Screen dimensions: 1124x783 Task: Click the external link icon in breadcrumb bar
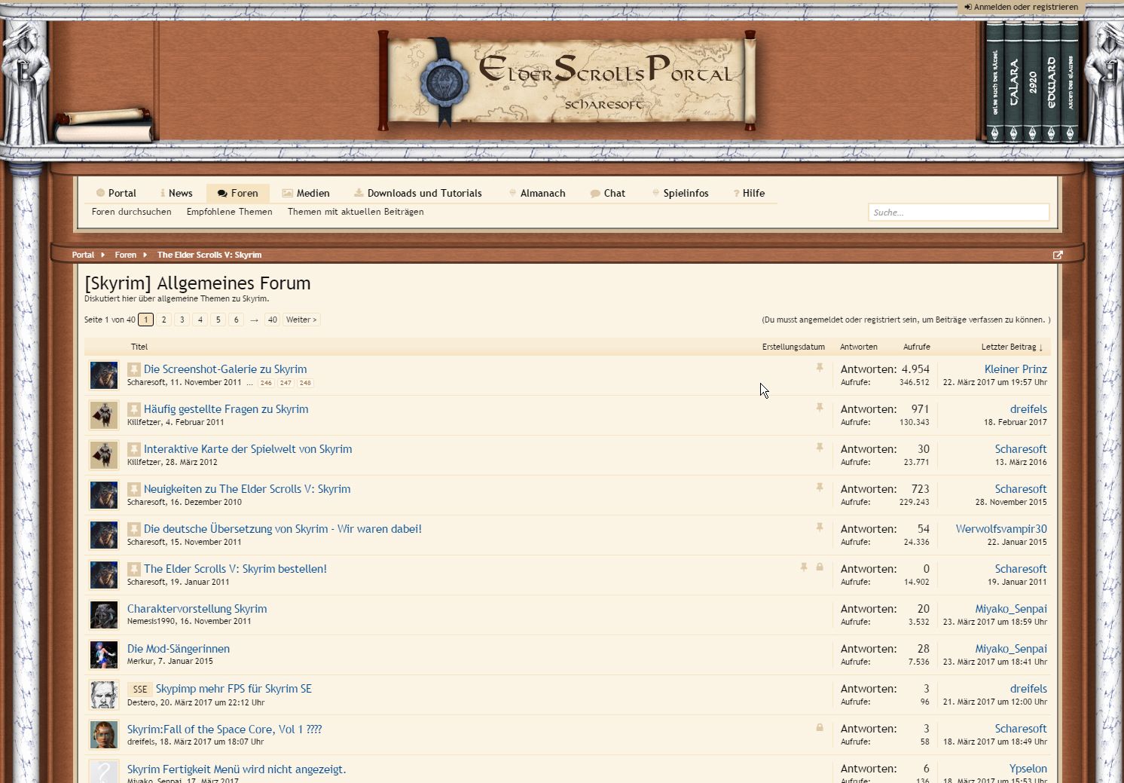(1058, 255)
